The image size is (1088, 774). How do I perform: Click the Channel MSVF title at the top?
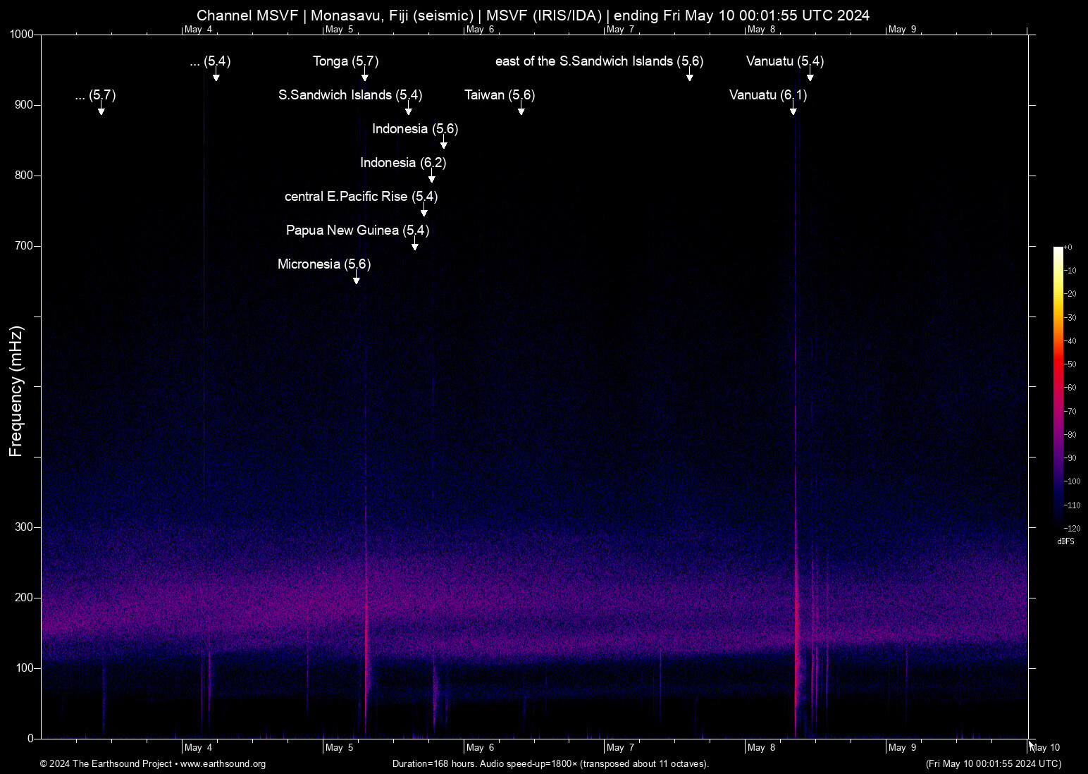coord(533,15)
